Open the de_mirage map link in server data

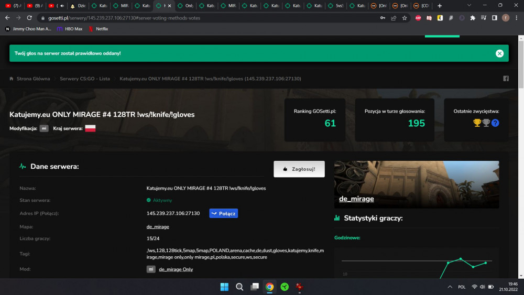click(158, 227)
